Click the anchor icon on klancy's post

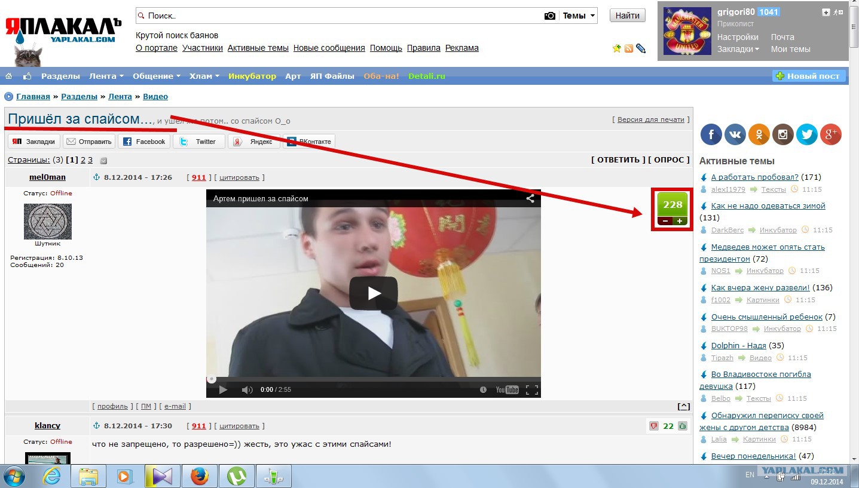point(97,425)
